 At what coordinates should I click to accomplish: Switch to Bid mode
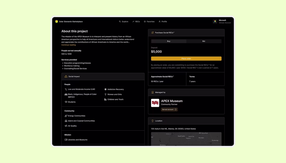pos(204,41)
